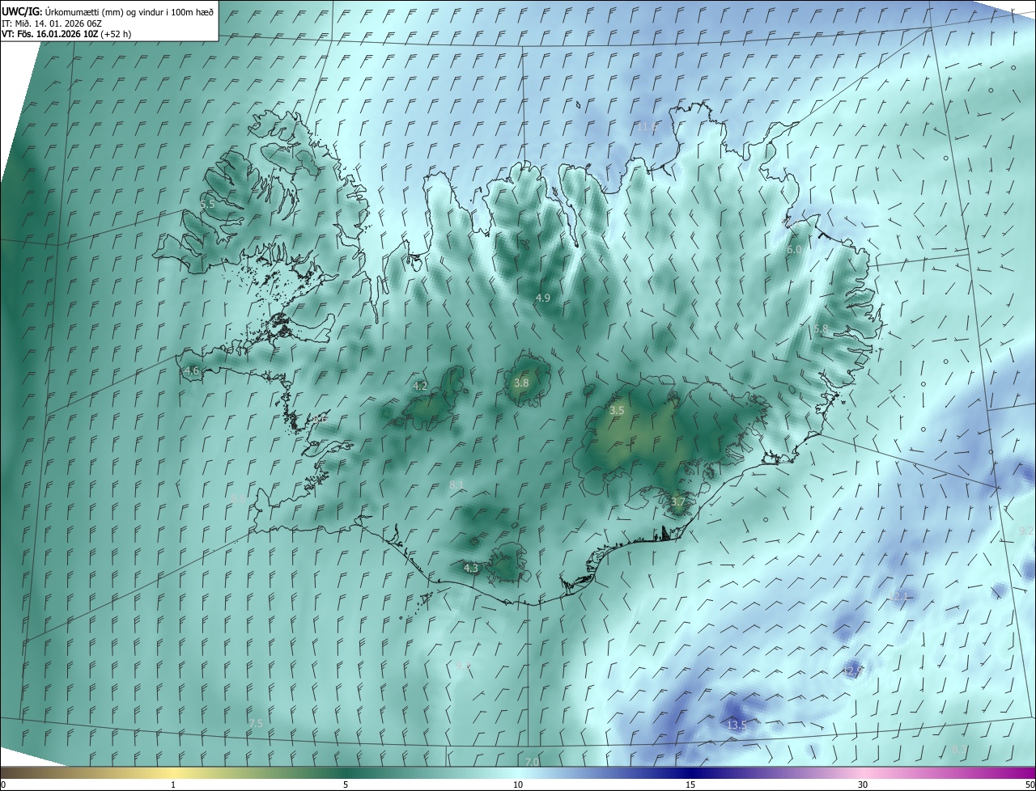Click the 13.5 value in southeast ocean
This screenshot has width=1036, height=791.
737,725
